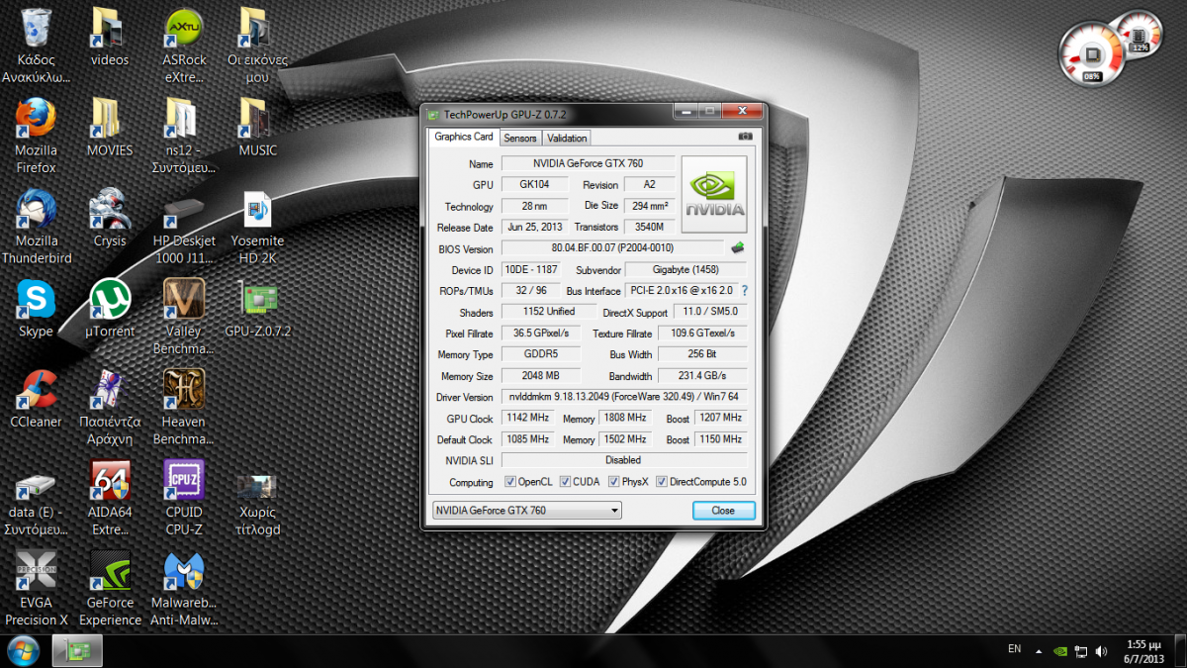The image size is (1187, 668).
Task: Open the Windows Start menu
Action: [22, 650]
